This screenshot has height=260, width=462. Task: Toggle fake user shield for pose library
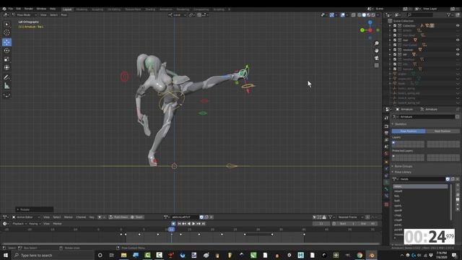tap(448, 179)
